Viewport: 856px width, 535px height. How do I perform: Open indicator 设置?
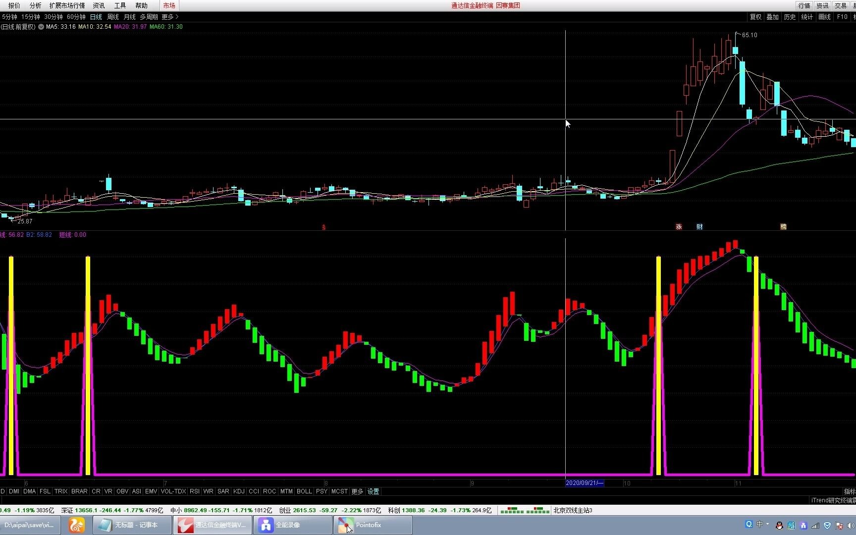(x=373, y=491)
